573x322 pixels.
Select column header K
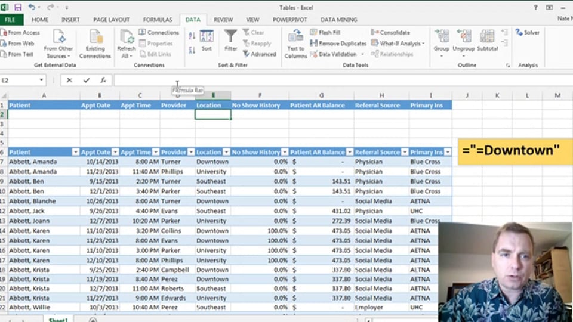coord(497,95)
